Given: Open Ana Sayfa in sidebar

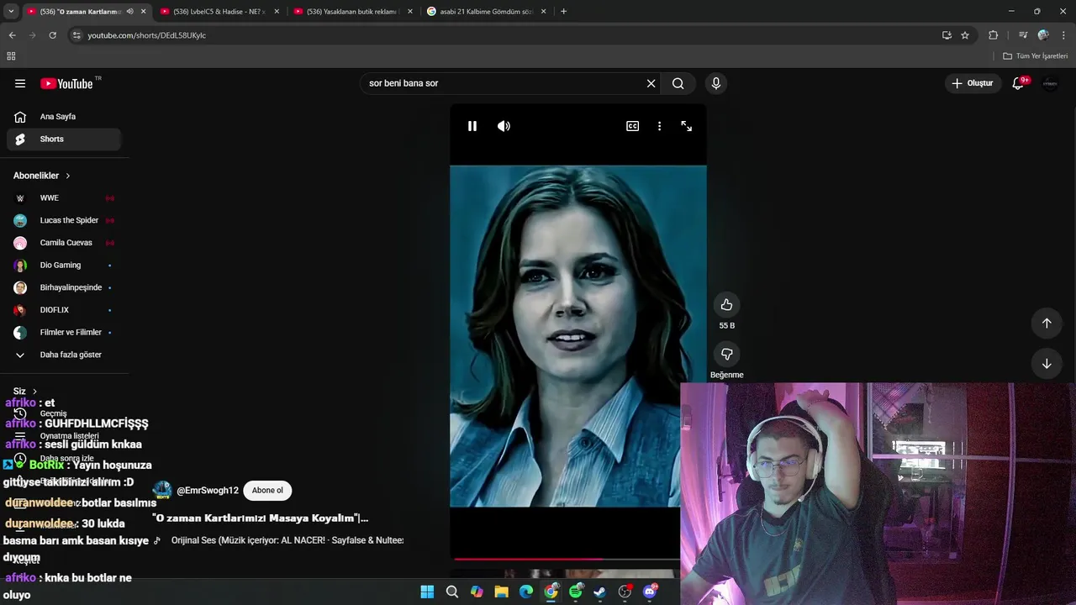Looking at the screenshot, I should click(x=63, y=117).
